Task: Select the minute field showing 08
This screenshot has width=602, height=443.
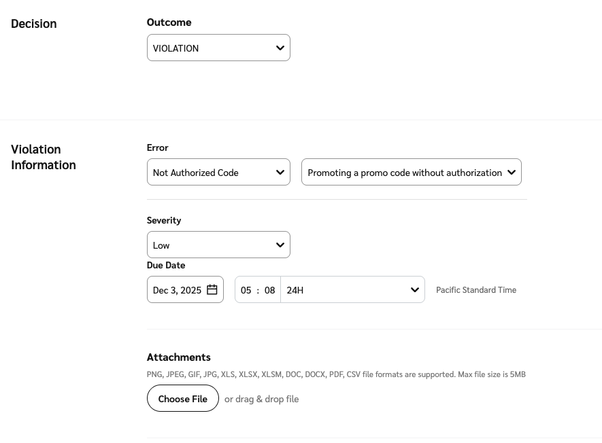Action: 270,290
